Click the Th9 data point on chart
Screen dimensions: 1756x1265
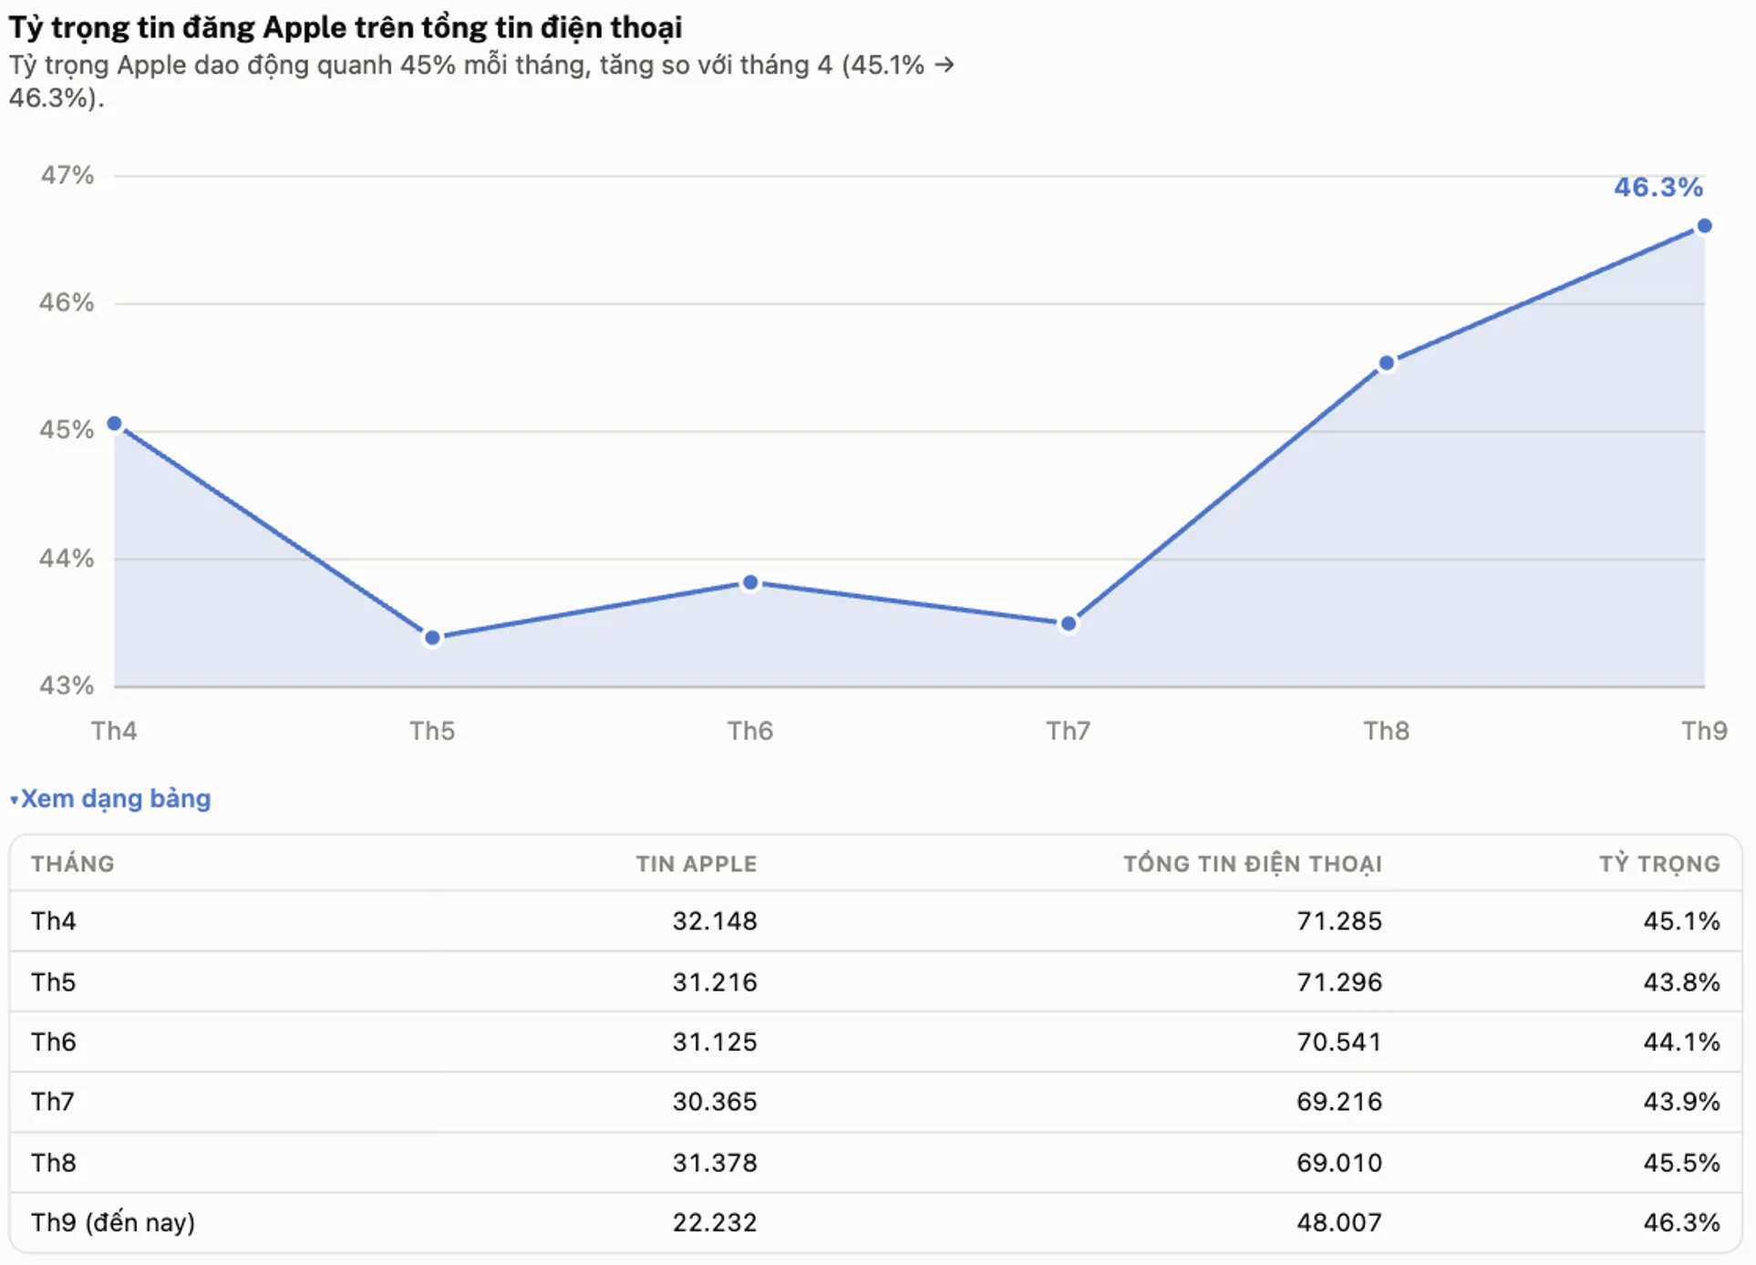coord(1704,226)
